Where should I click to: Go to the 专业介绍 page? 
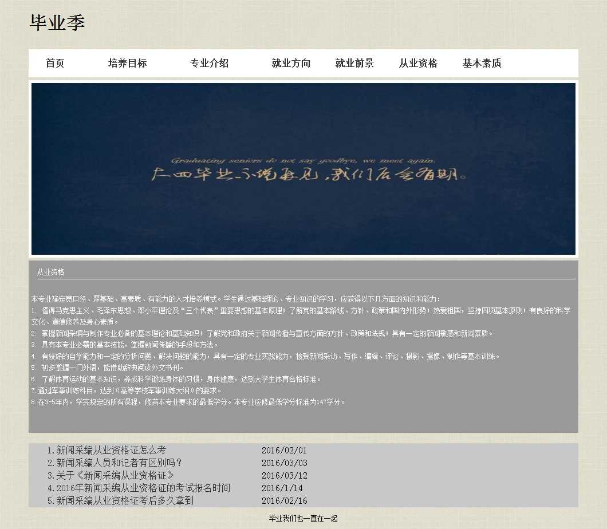pos(209,64)
